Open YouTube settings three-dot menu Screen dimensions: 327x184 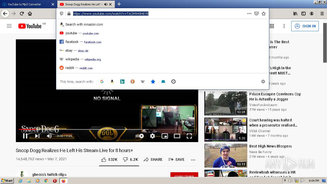[284, 26]
